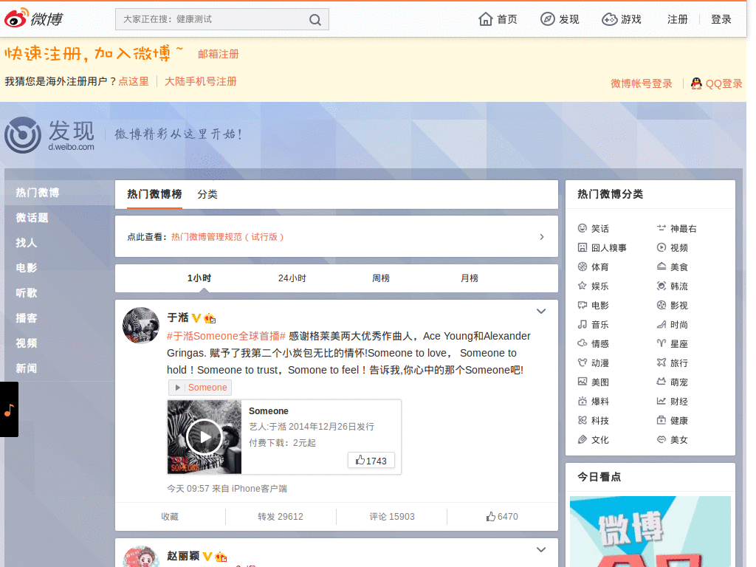
Task: Switch to the 热门微博榜 tab
Action: [x=154, y=194]
